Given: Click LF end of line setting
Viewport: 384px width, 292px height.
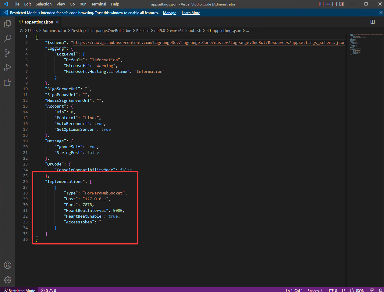Looking at the screenshot, I should click(343, 290).
